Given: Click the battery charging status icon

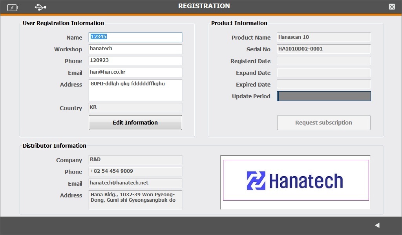Looking at the screenshot, I should (x=12, y=7).
